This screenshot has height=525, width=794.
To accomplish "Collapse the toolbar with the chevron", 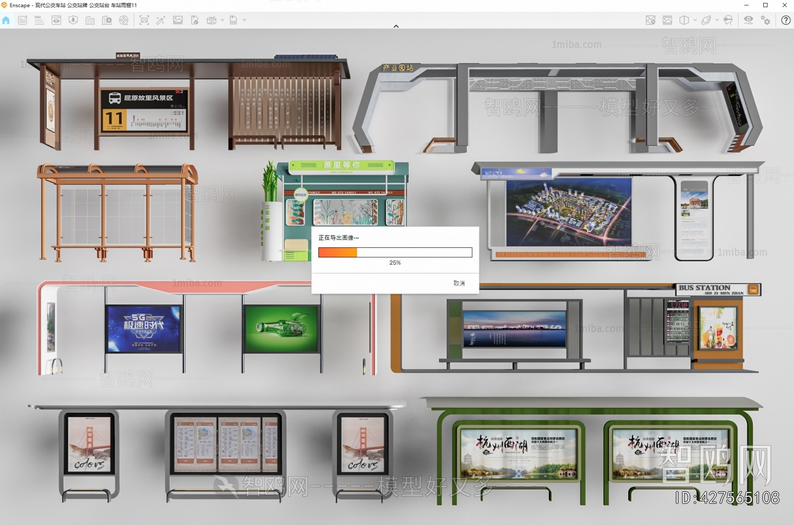I will click(x=396, y=26).
